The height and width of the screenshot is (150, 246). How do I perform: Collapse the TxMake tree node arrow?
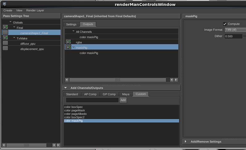14,38
